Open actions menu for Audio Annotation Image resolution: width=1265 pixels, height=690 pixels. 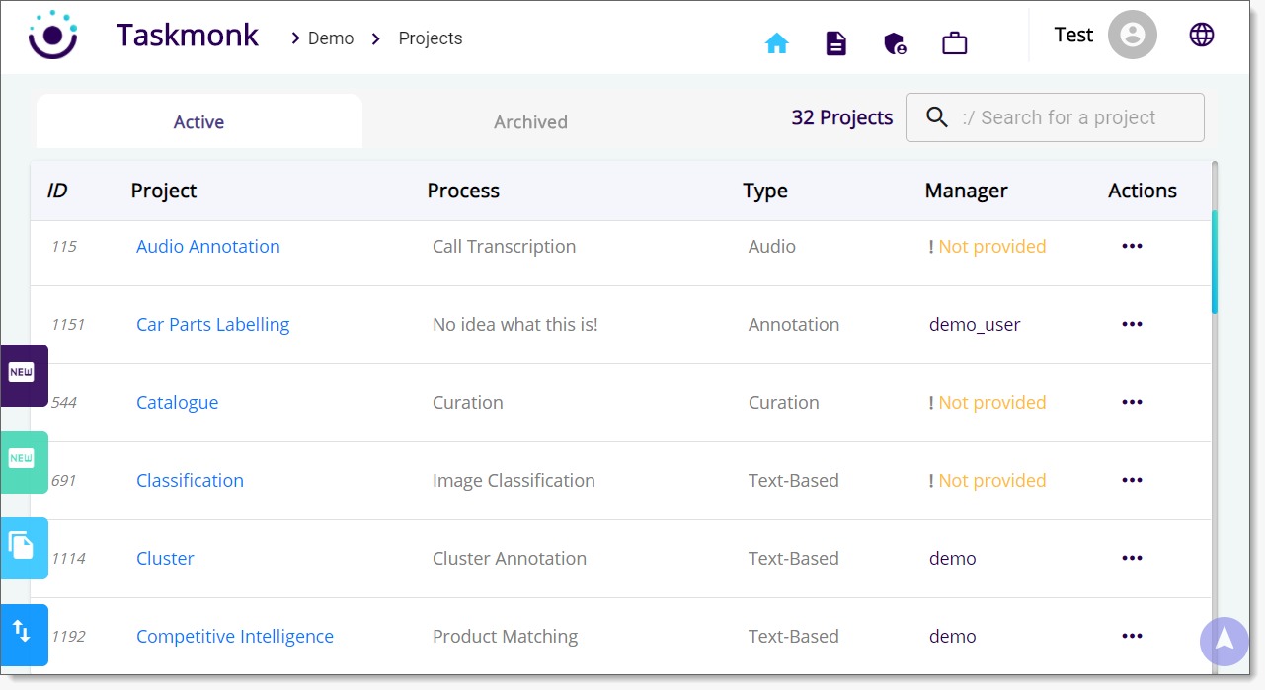coord(1132,246)
